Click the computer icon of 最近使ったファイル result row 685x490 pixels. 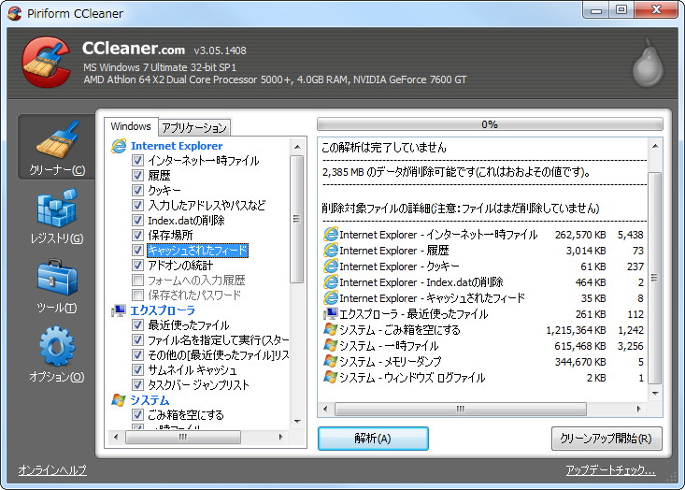point(331,314)
